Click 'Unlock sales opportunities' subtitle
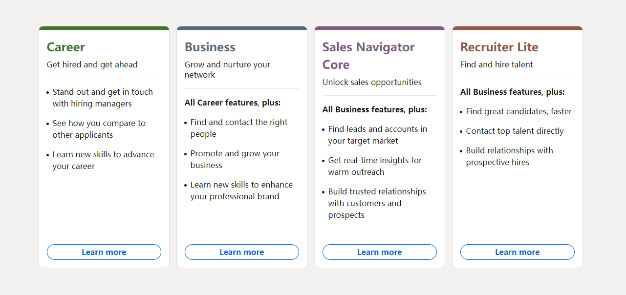 pos(372,82)
